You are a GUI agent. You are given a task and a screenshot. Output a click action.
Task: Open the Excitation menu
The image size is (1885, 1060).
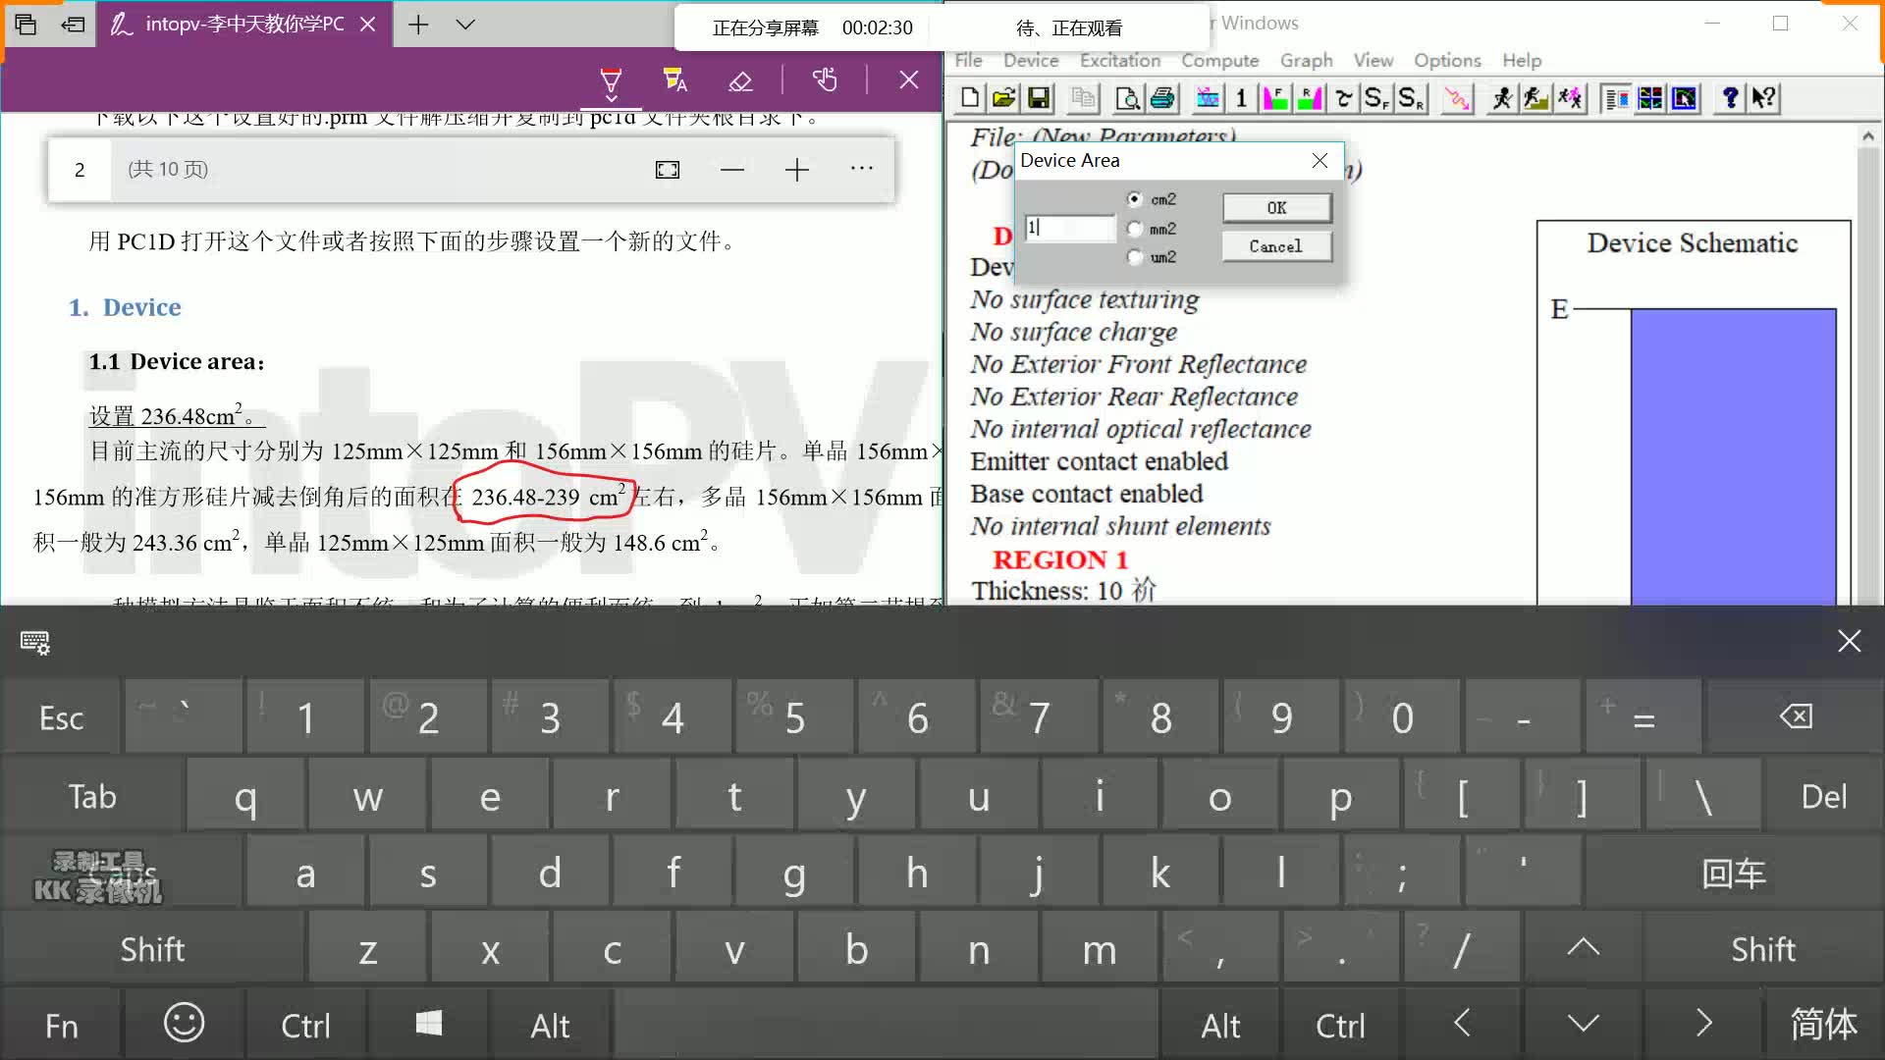coord(1119,60)
